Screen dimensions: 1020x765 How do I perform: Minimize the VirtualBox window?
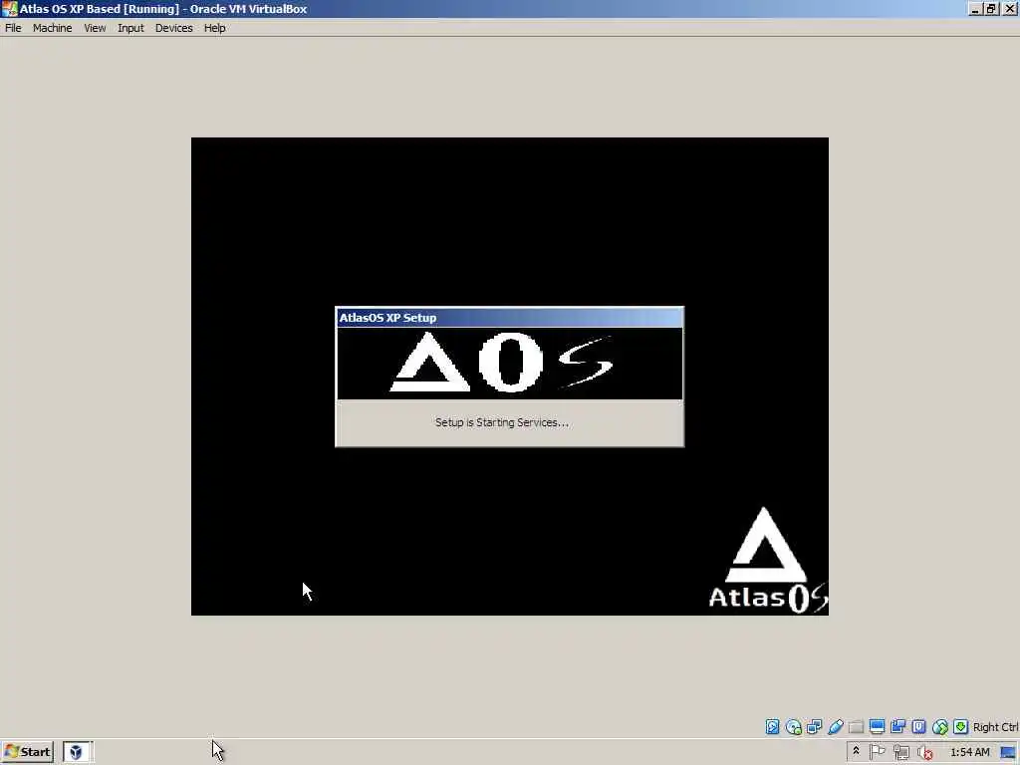(x=975, y=9)
